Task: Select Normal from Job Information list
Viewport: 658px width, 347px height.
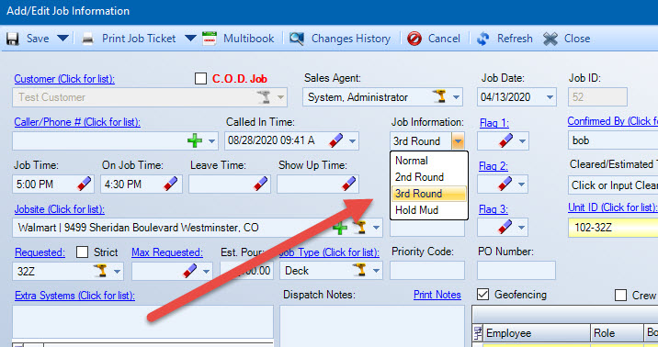Action: (429, 161)
